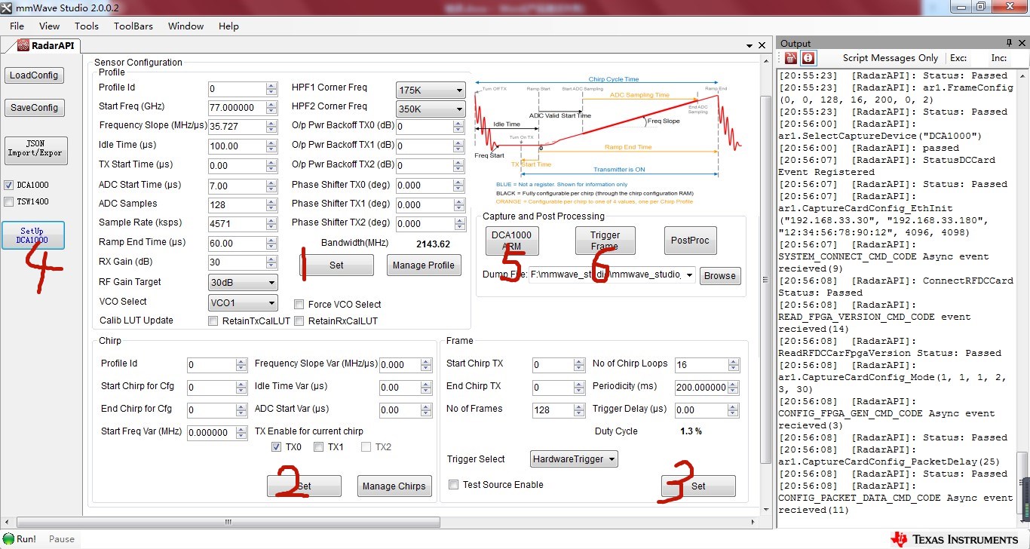Screen dimensions: 1030x549
Task: Open VCO Select dropdown
Action: point(243,302)
